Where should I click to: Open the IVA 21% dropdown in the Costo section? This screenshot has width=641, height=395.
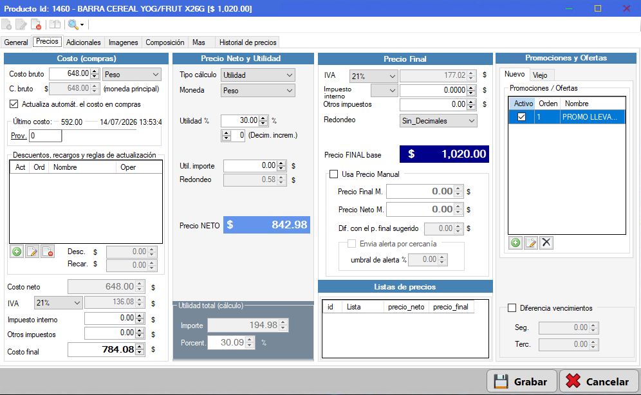click(x=59, y=303)
